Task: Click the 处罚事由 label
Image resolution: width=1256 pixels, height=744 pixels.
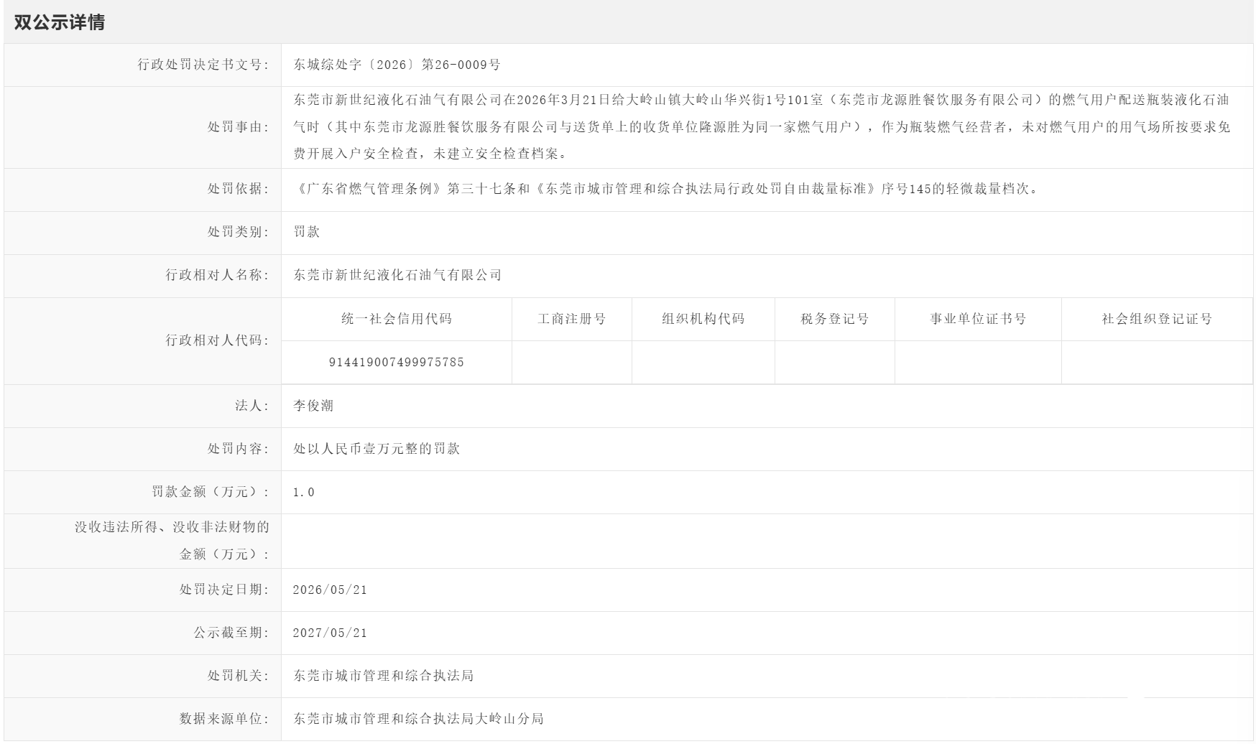Action: pyautogui.click(x=239, y=127)
